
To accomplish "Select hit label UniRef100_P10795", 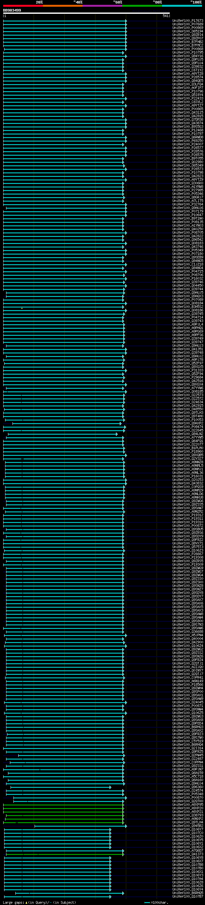I will [x=188, y=53].
